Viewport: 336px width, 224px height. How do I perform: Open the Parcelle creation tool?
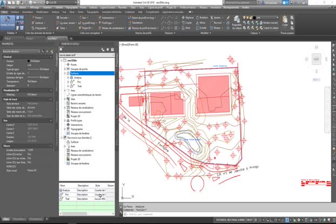coord(63,18)
